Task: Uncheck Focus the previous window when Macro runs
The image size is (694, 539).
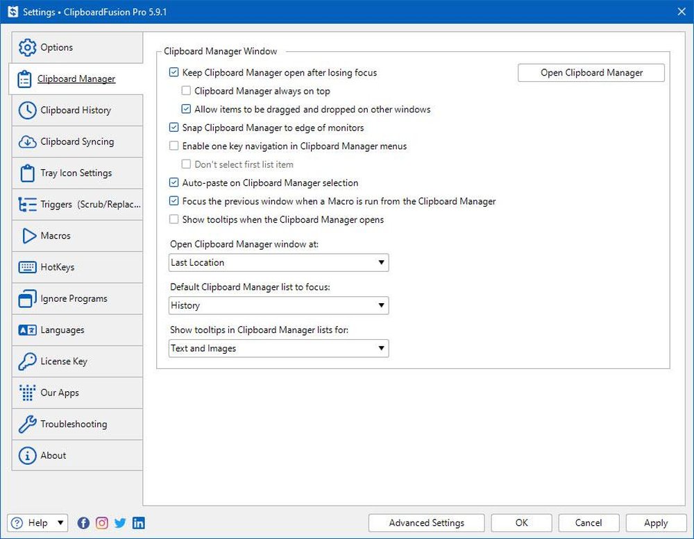Action: click(174, 201)
